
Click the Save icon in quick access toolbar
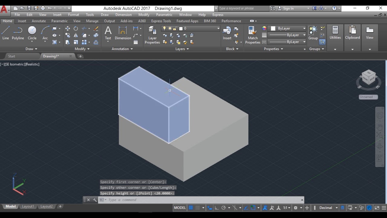point(29,8)
